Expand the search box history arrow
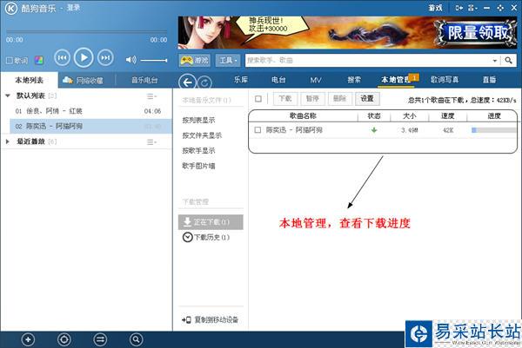Viewport: 522px width, 348px height. pyautogui.click(x=495, y=61)
